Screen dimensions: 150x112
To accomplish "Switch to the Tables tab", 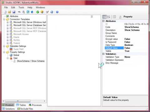I will coord(21,105).
